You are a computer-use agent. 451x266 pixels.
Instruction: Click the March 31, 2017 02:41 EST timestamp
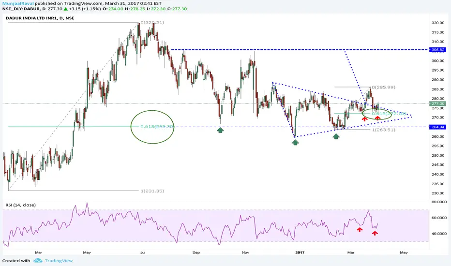click(x=133, y=3)
